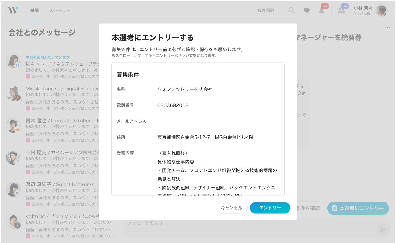Open the 管理画面 menu item
Viewport: 396px width, 243px height.
click(266, 10)
